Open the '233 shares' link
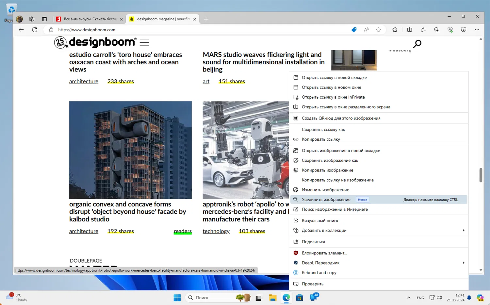490x305 pixels. click(121, 82)
